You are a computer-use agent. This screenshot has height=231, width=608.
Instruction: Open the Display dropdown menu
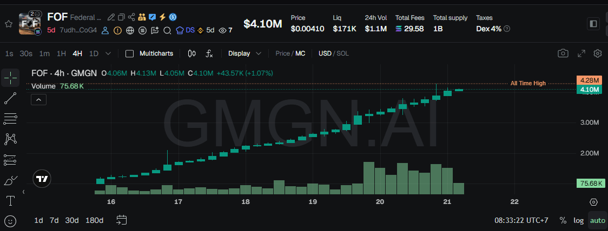[244, 53]
